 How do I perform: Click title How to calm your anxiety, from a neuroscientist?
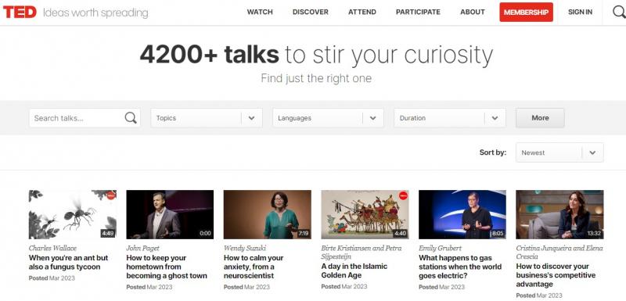(254, 267)
